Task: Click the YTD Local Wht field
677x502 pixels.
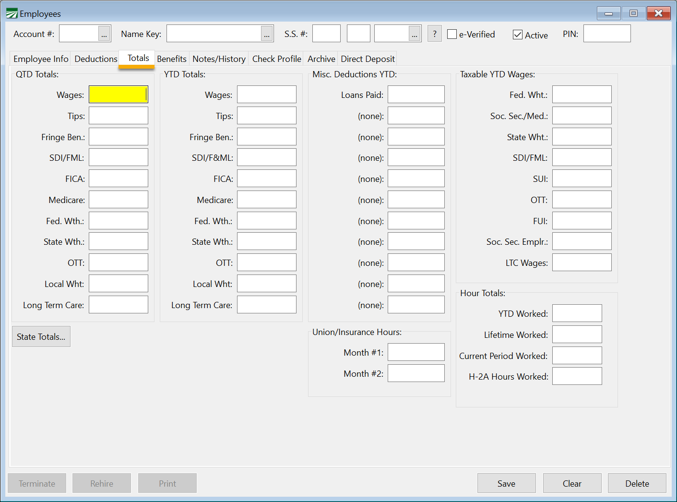Action: (267, 284)
